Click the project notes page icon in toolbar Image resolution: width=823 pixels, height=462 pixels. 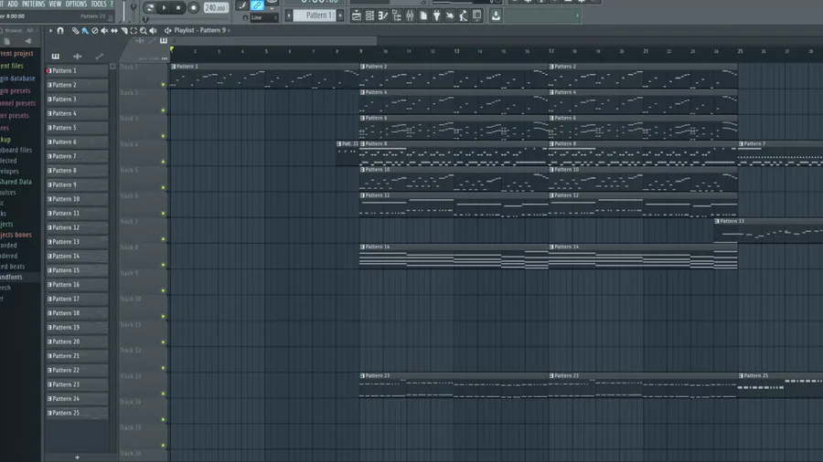(423, 16)
